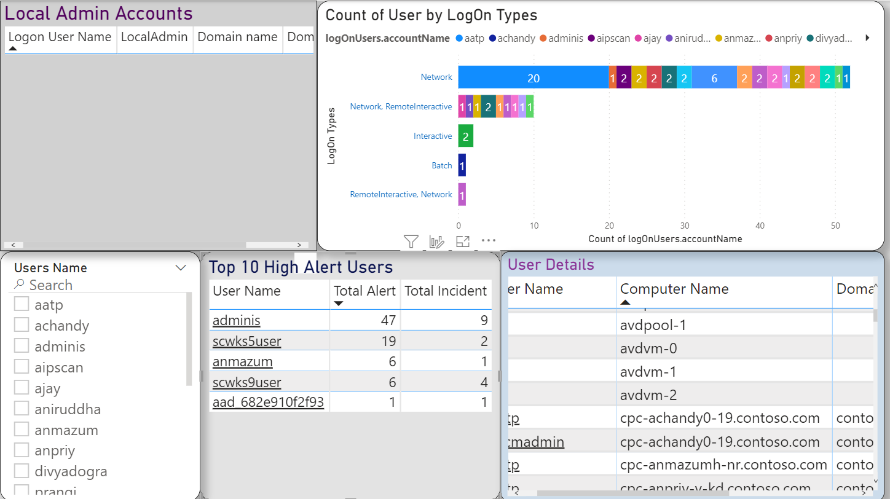This screenshot has height=499, width=890.
Task: Expand the Users Name slicer chevron
Action: [x=181, y=268]
